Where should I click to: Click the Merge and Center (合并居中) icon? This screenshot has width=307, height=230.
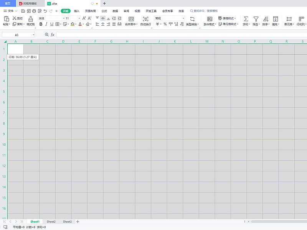(131, 19)
